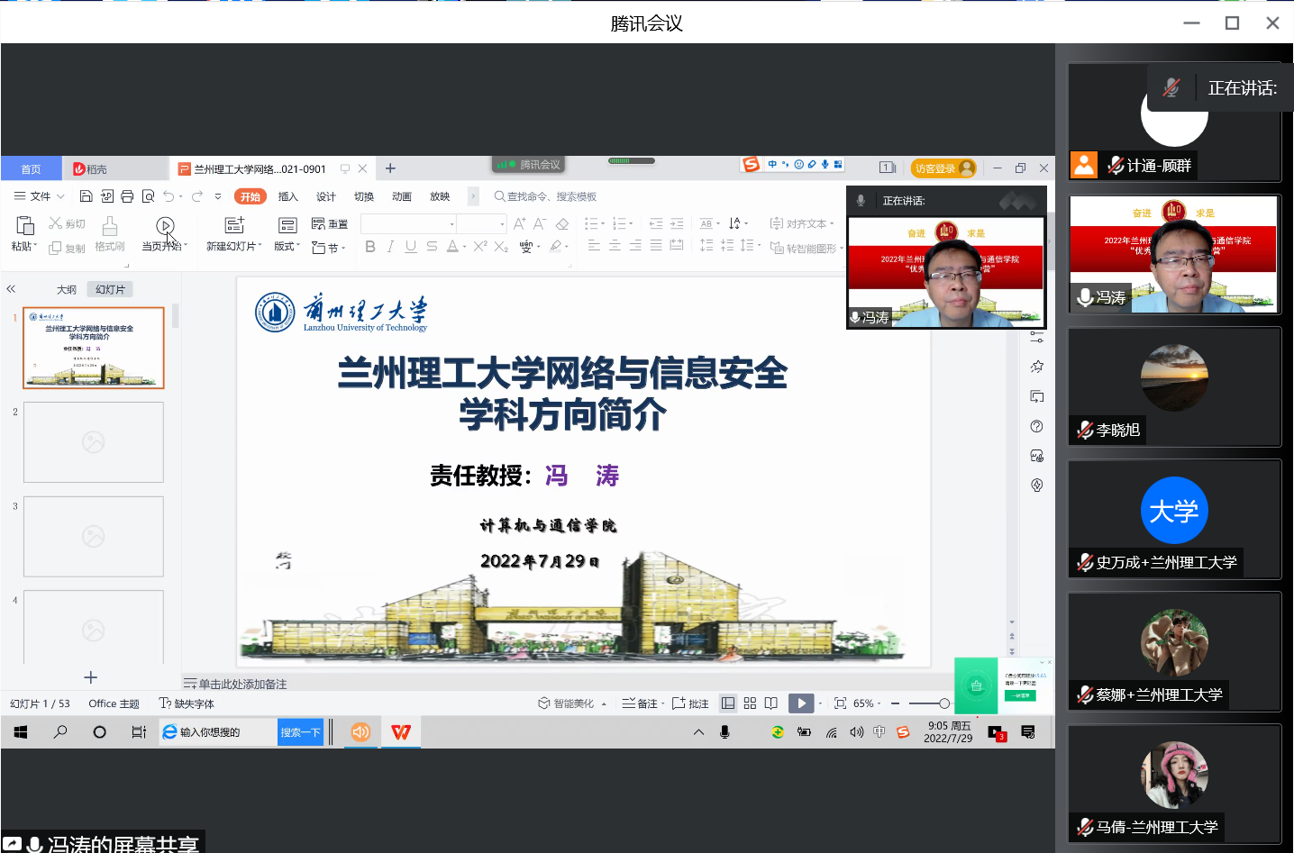Click the 备注 notes button

click(642, 703)
